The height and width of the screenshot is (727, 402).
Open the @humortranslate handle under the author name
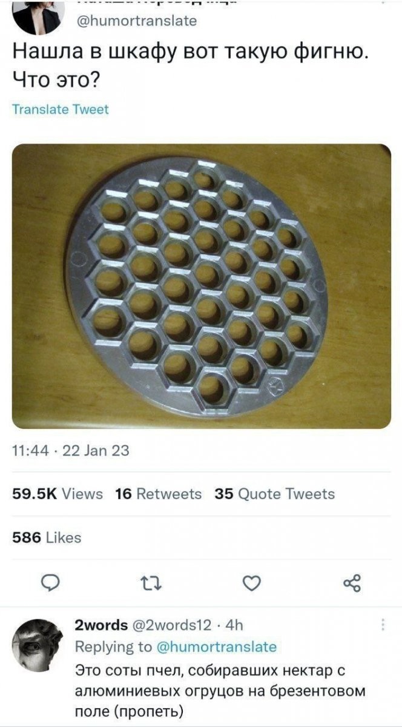coord(136,21)
